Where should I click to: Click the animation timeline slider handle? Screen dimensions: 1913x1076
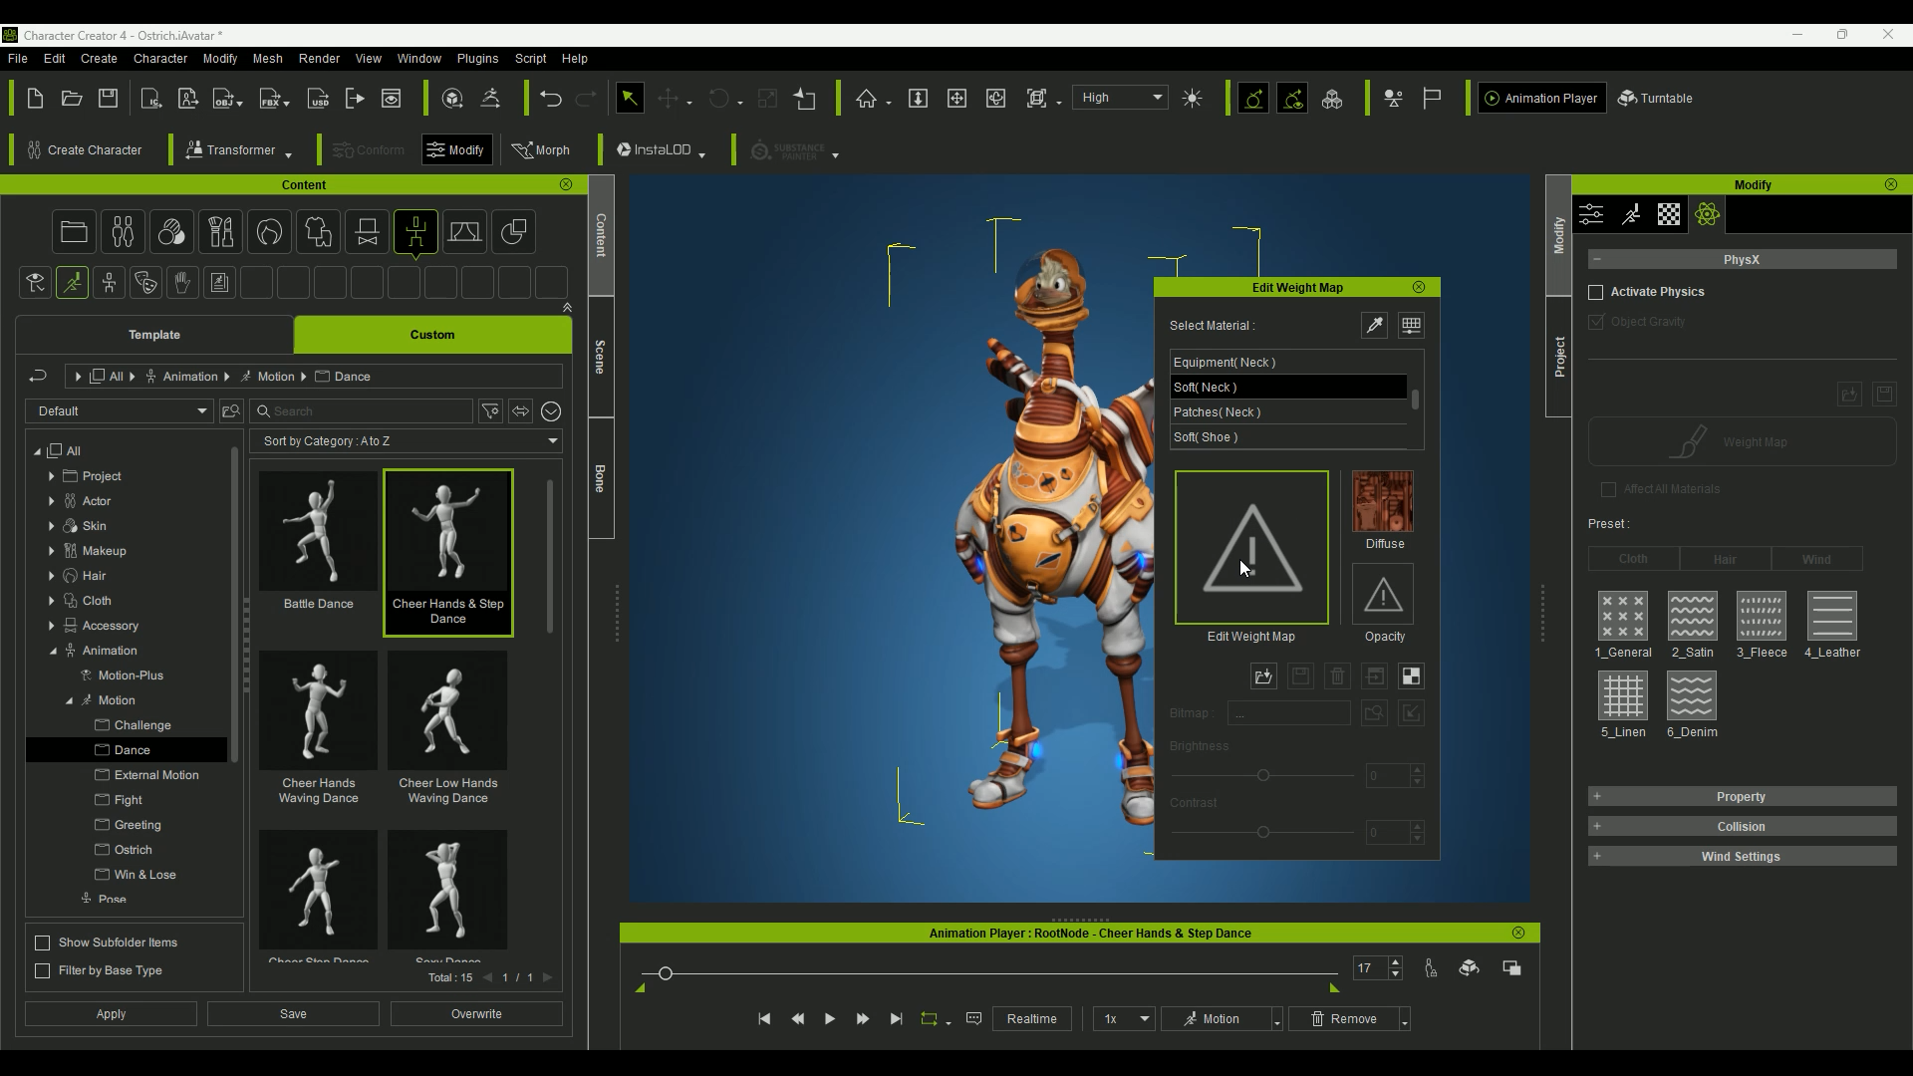point(666,973)
